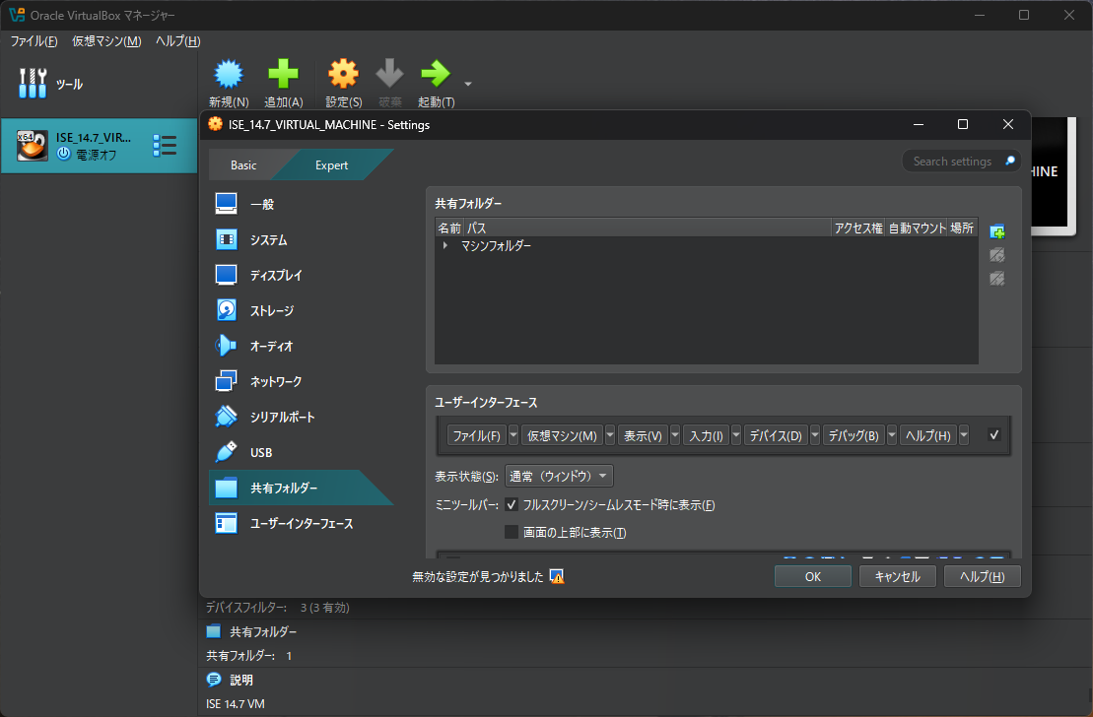Click the 自動マウント column header
Viewport: 1093px width, 717px height.
tap(917, 228)
